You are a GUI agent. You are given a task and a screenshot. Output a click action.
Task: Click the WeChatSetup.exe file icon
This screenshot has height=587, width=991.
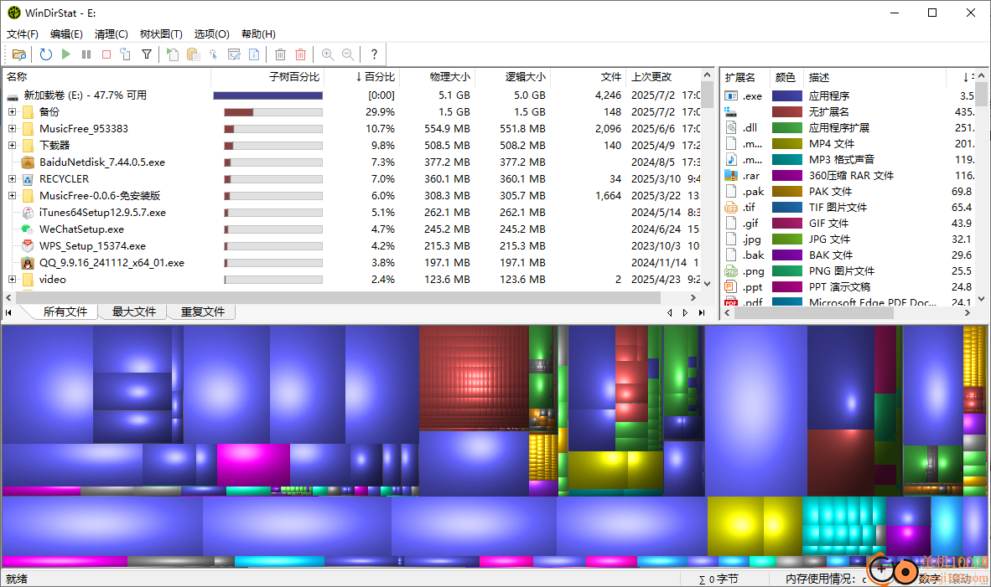coord(27,229)
